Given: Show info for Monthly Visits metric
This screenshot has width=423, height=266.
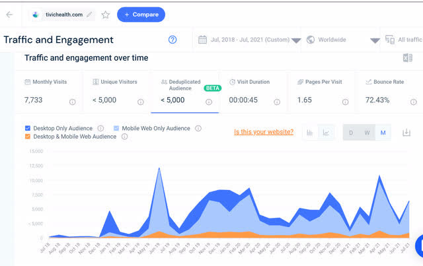Looking at the screenshot, I should coord(72,102).
